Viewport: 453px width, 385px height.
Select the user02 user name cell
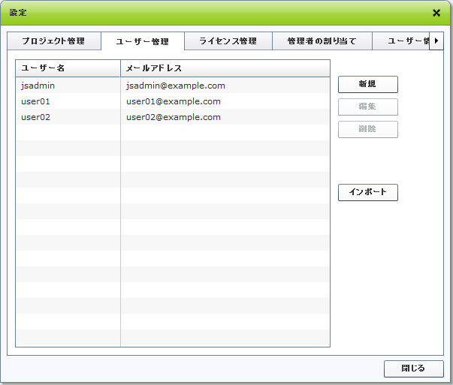[68, 117]
